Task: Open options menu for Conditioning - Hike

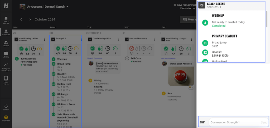Action: tap(118, 40)
